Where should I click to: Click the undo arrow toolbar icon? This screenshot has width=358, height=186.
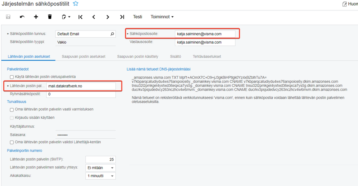coord(22,17)
